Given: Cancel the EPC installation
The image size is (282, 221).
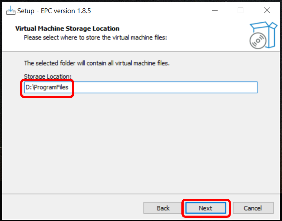Looking at the screenshot, I should pos(253,208).
